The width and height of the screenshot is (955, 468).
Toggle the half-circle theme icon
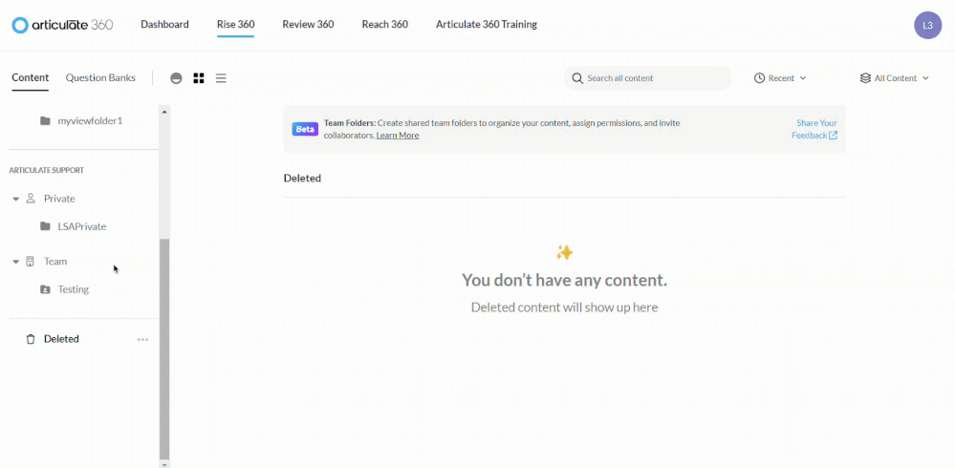(x=176, y=78)
